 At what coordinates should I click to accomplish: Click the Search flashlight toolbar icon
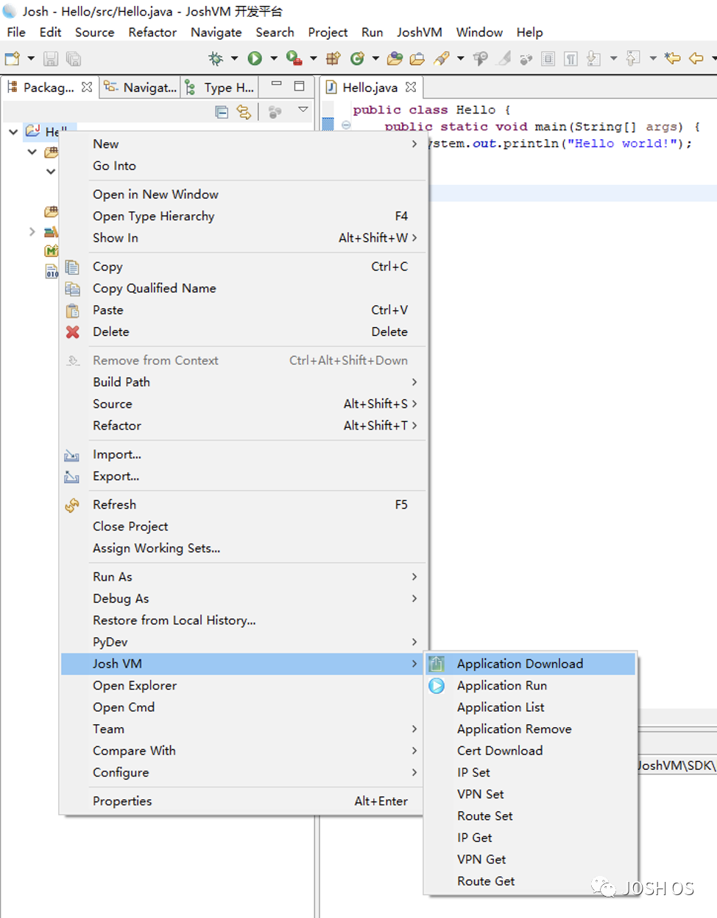(x=442, y=58)
